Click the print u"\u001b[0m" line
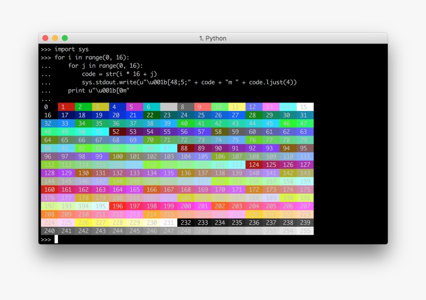The image size is (426, 300). click(x=99, y=91)
